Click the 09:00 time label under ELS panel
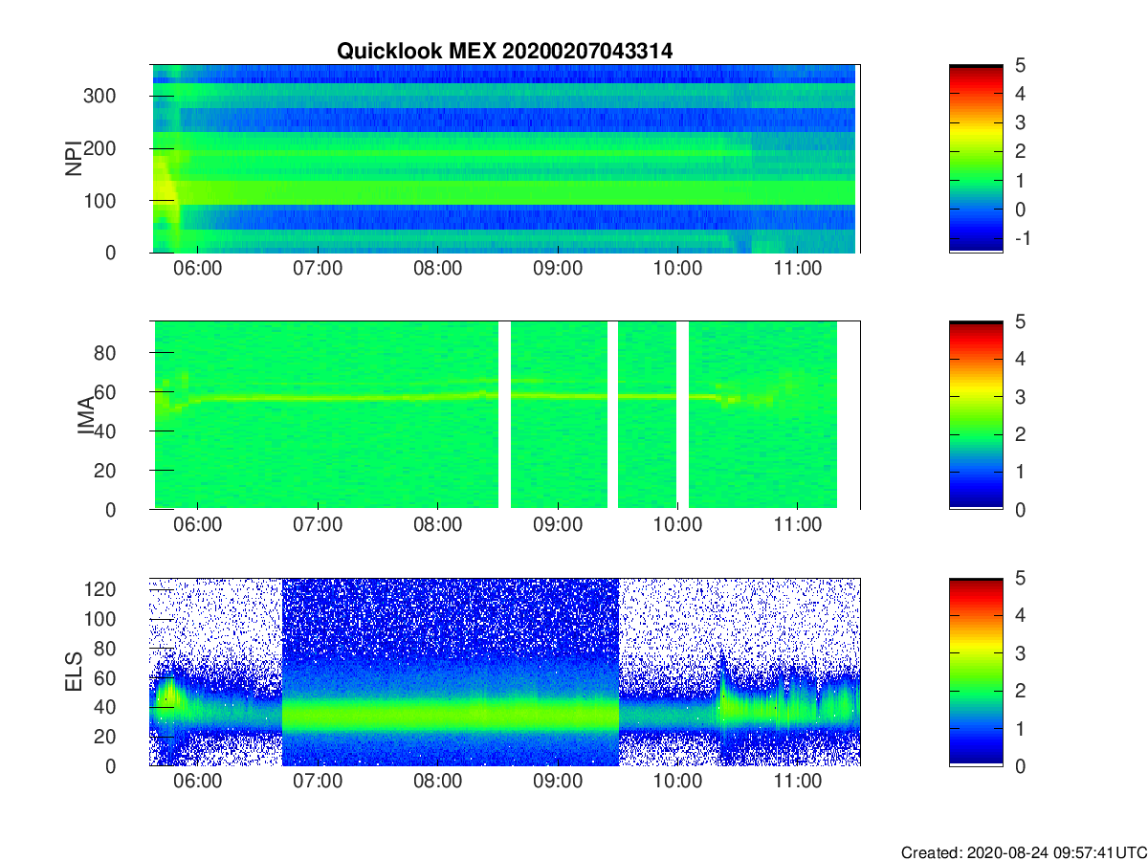1148x861 pixels. tap(557, 782)
